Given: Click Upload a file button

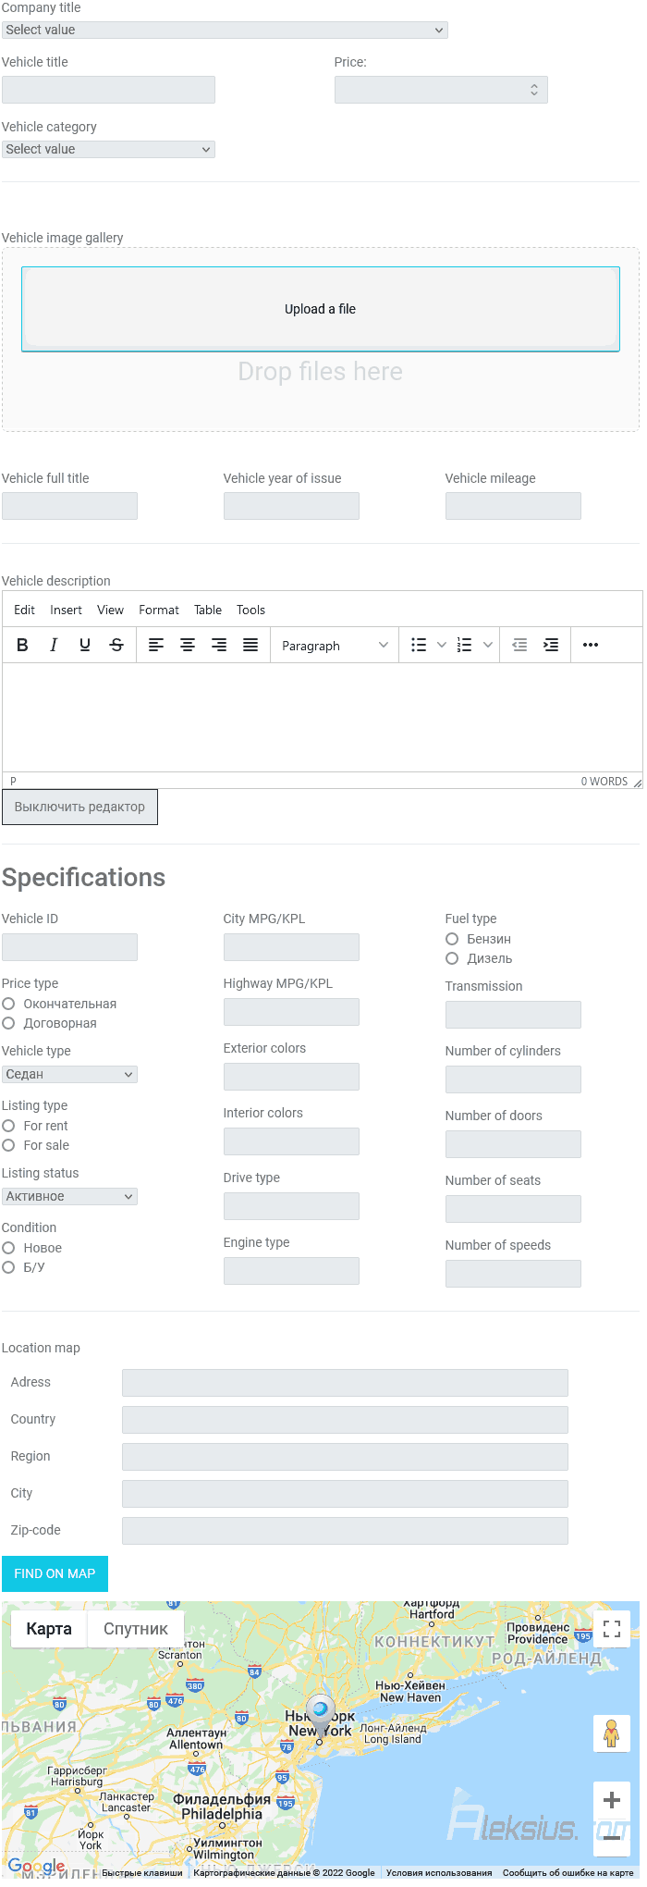Looking at the screenshot, I should click(x=320, y=309).
